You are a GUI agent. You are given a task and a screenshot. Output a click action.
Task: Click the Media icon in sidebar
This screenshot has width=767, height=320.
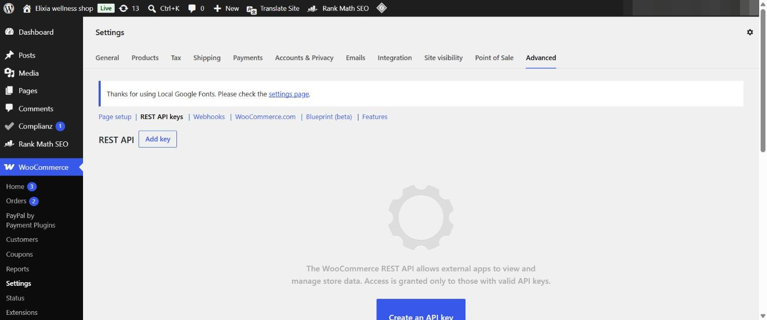tap(9, 73)
